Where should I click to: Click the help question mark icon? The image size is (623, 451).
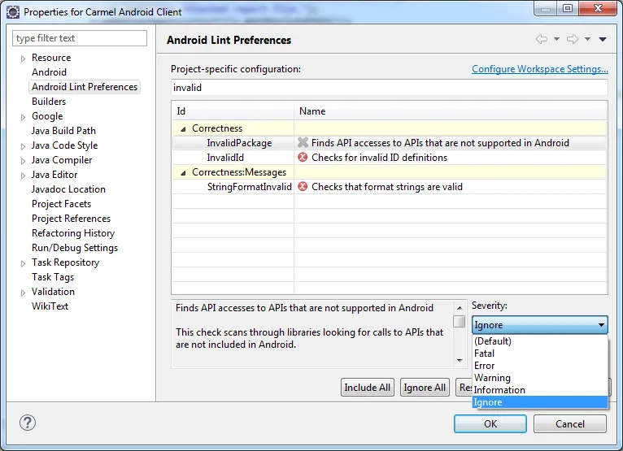pos(28,423)
